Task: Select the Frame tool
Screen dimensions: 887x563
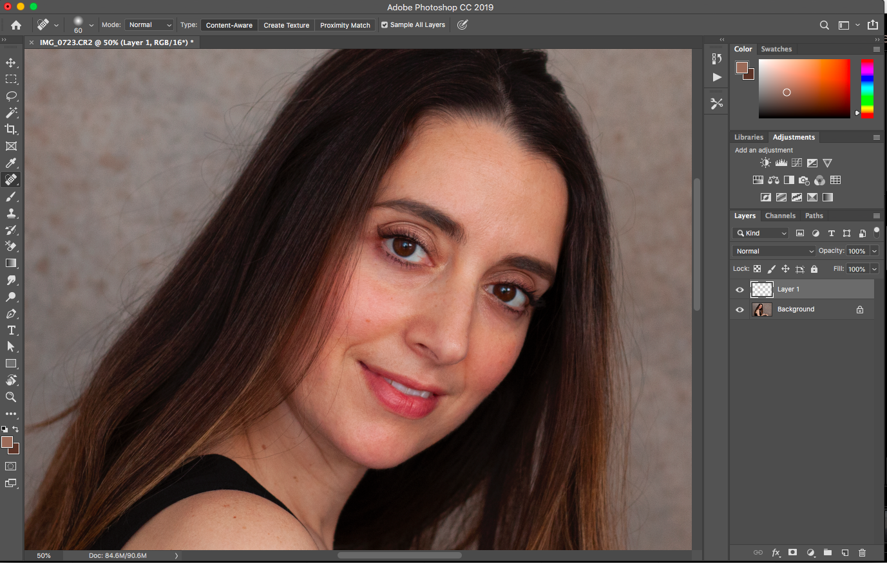Action: click(11, 146)
